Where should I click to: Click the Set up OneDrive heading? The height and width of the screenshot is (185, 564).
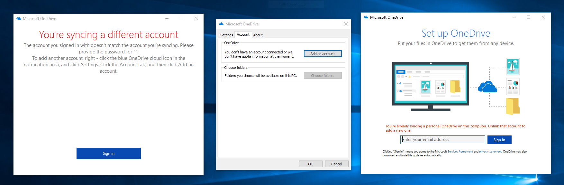pyautogui.click(x=456, y=33)
